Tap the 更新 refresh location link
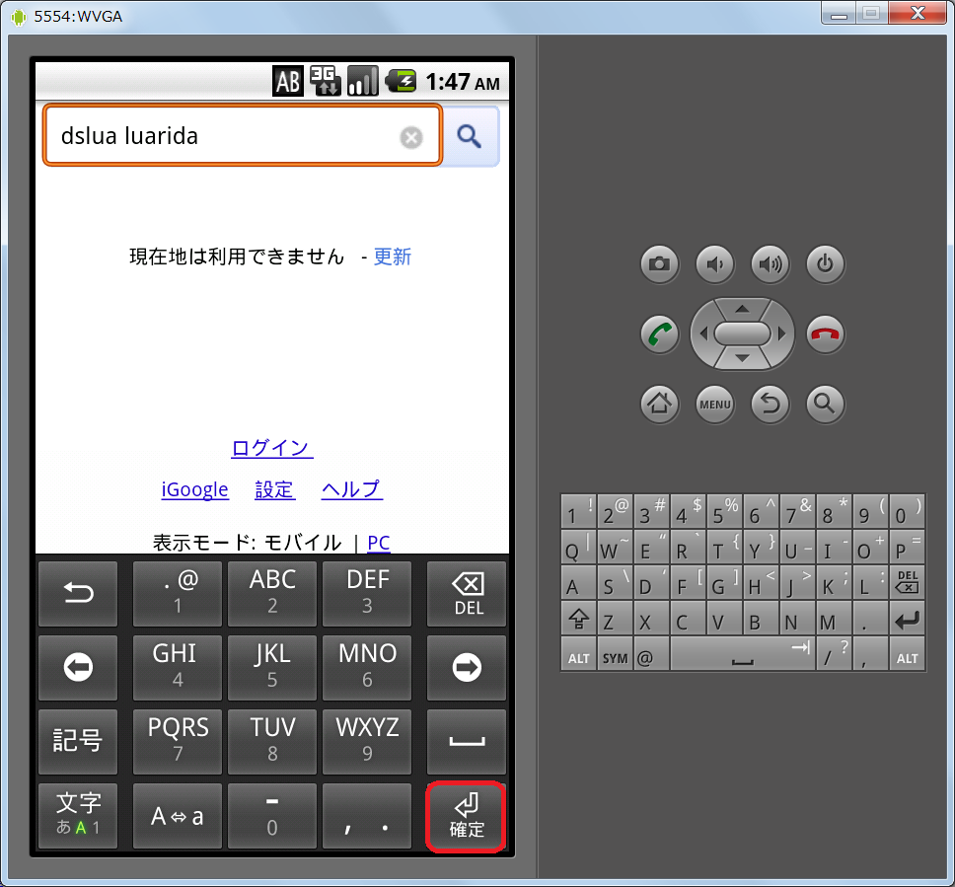This screenshot has width=955, height=887. (392, 258)
